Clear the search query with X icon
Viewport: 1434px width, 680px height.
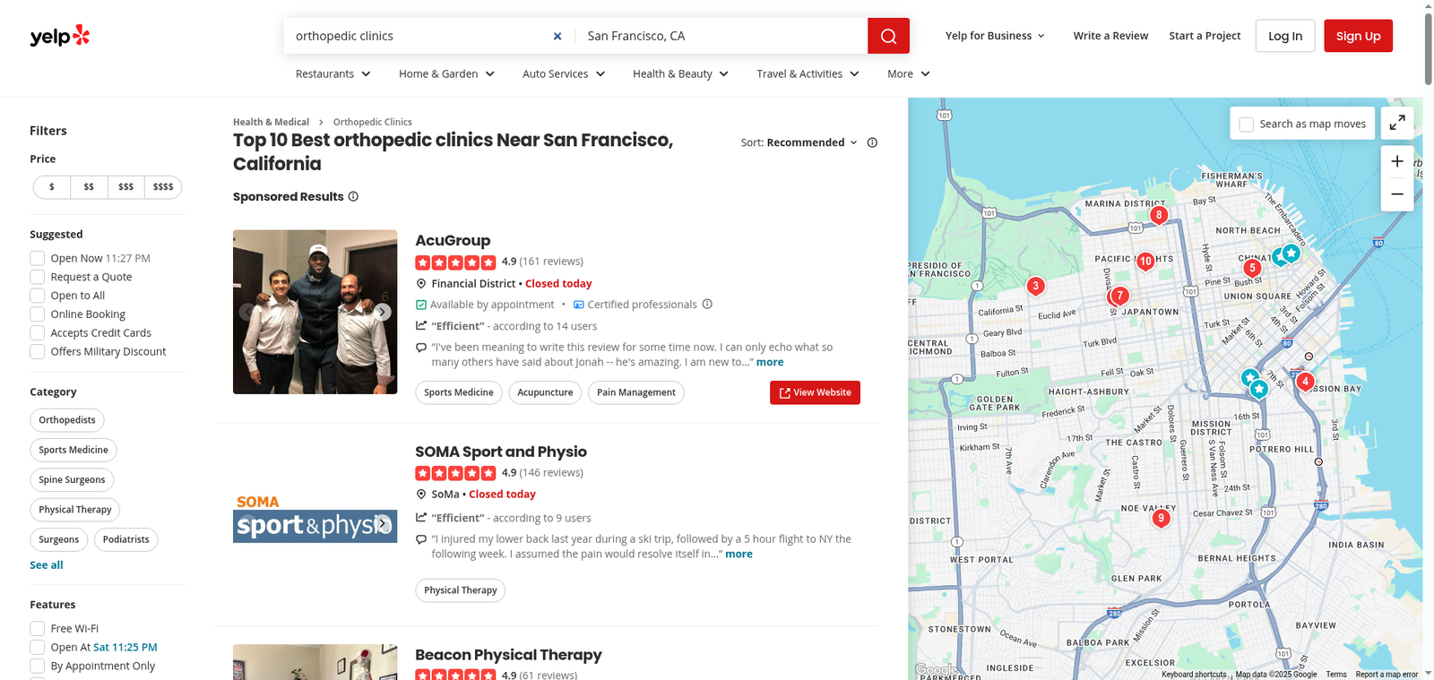[557, 36]
